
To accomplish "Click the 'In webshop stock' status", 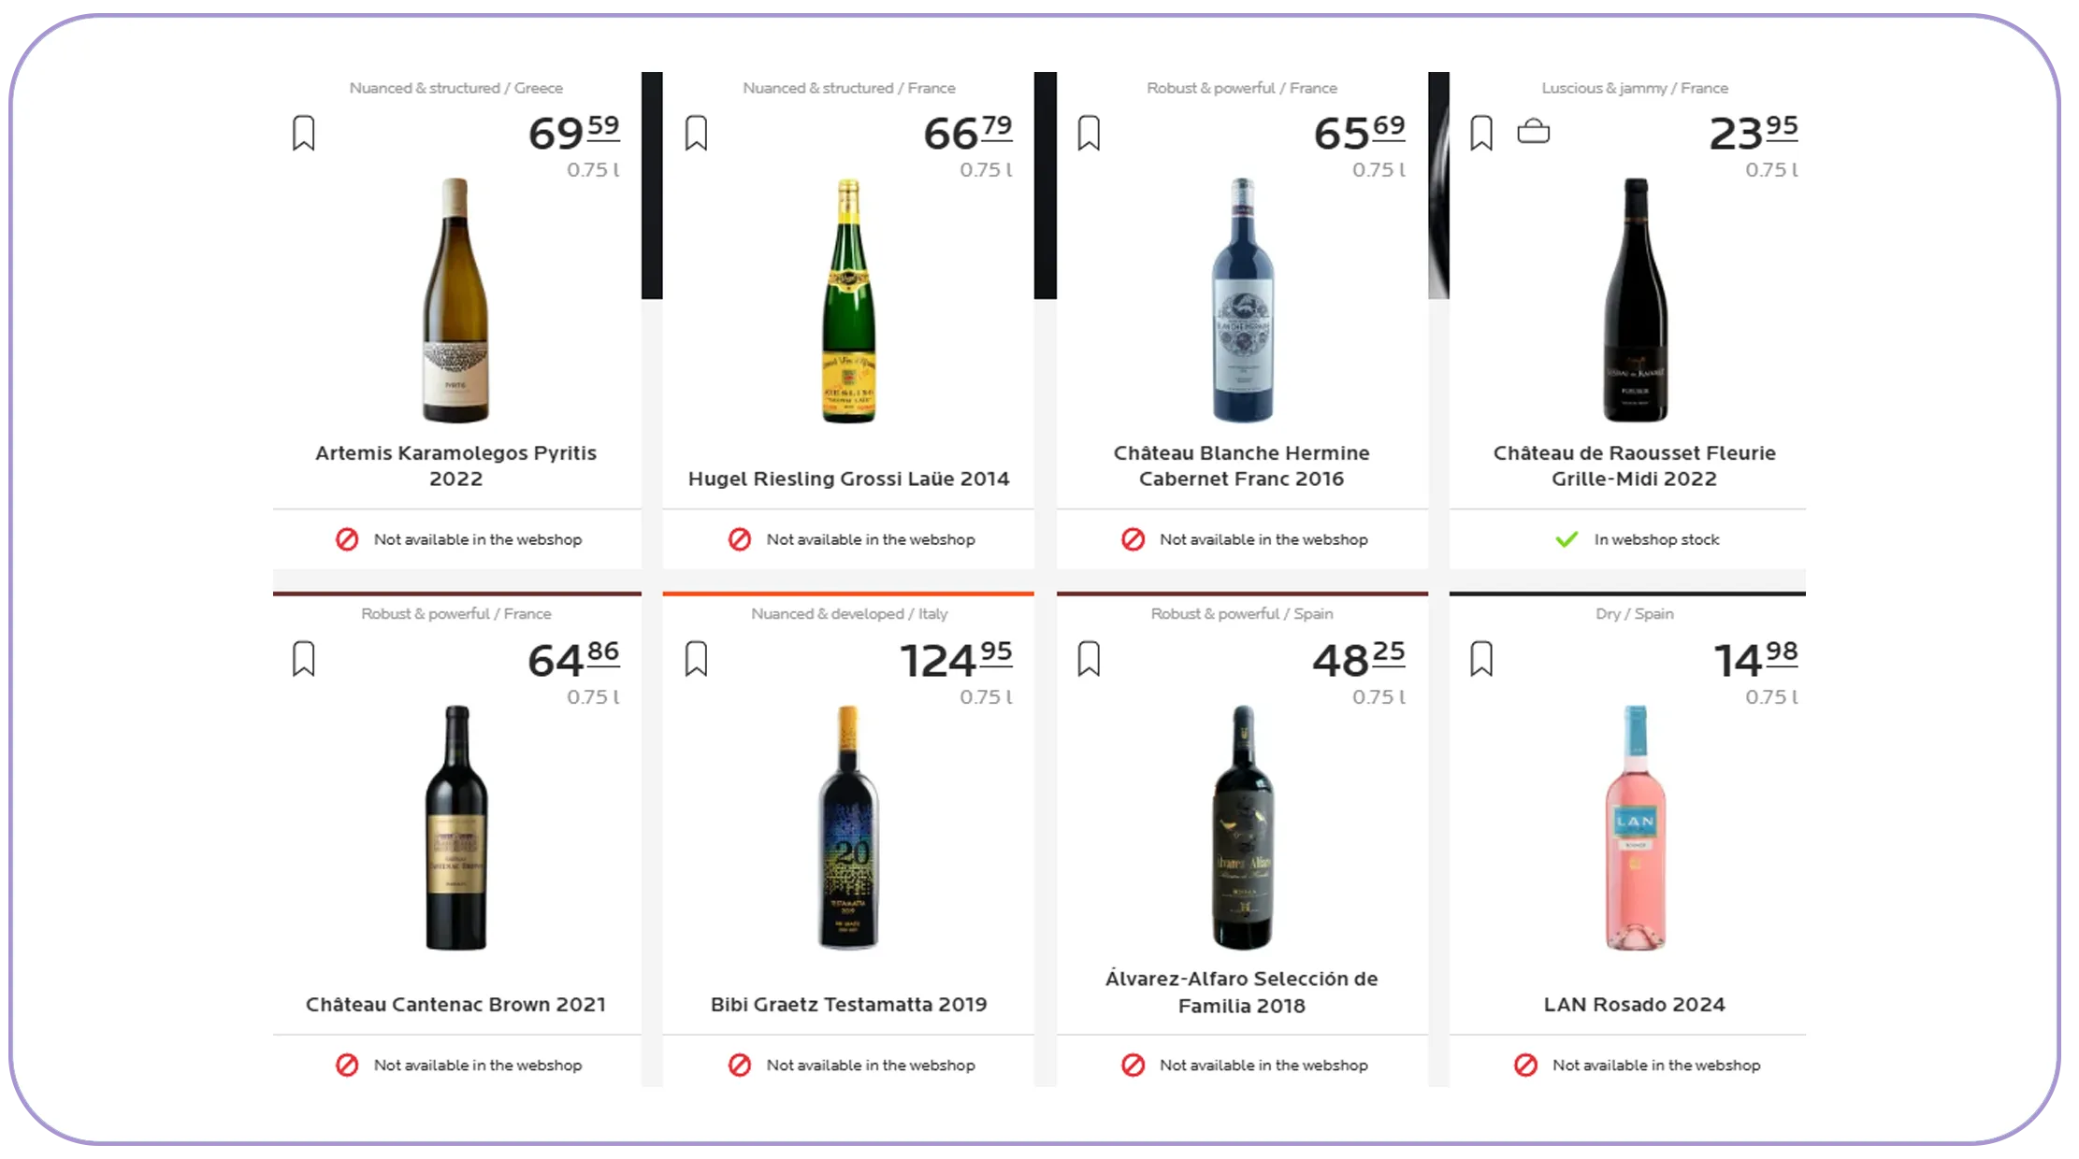I will tap(1655, 539).
